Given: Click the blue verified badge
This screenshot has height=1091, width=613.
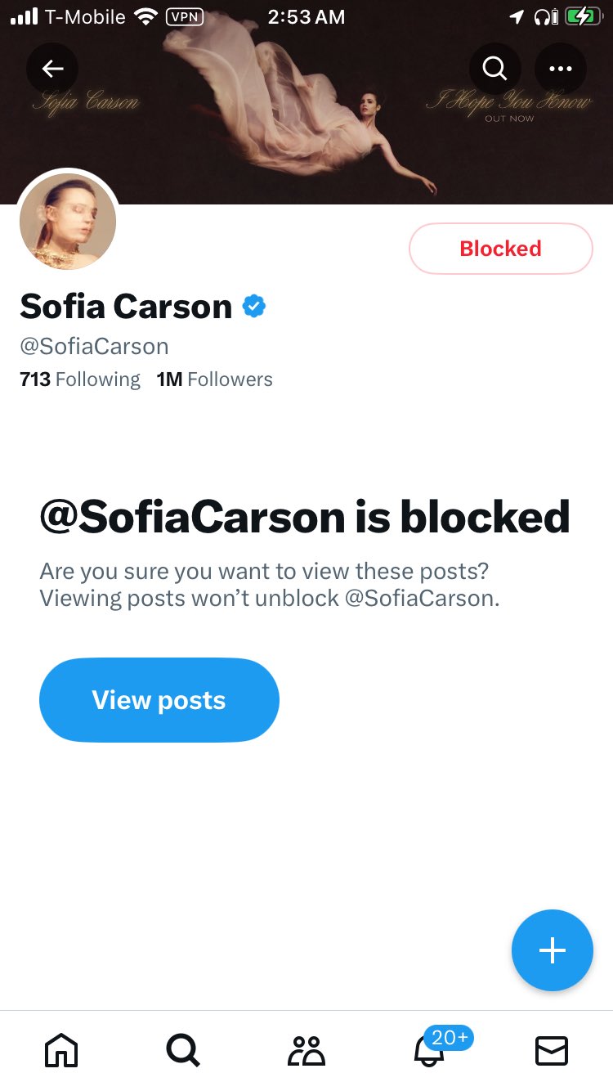Looking at the screenshot, I should click(x=254, y=307).
